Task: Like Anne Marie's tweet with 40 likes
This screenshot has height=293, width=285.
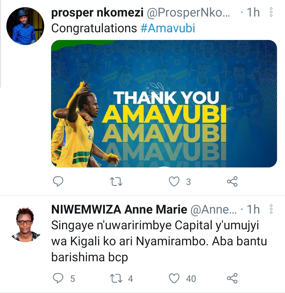Action: tap(174, 278)
